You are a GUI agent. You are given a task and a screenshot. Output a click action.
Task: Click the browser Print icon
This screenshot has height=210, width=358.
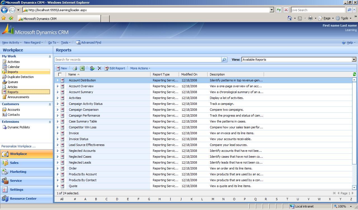point(310,18)
